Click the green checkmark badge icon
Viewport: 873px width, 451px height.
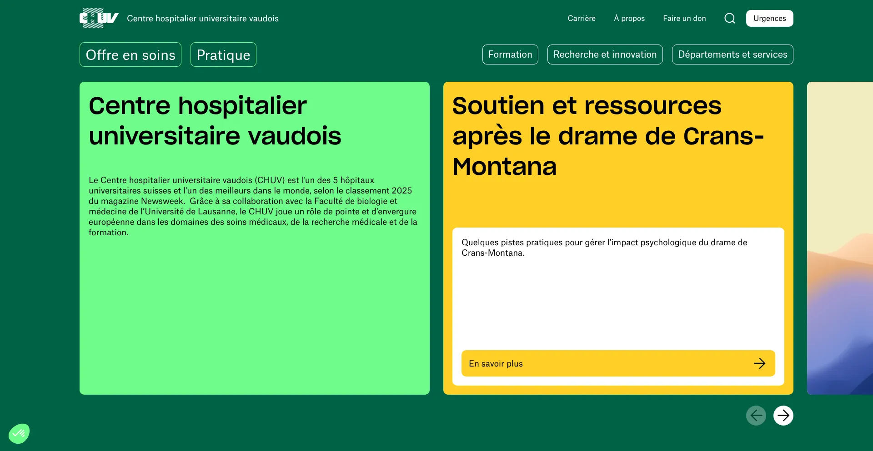tap(19, 434)
